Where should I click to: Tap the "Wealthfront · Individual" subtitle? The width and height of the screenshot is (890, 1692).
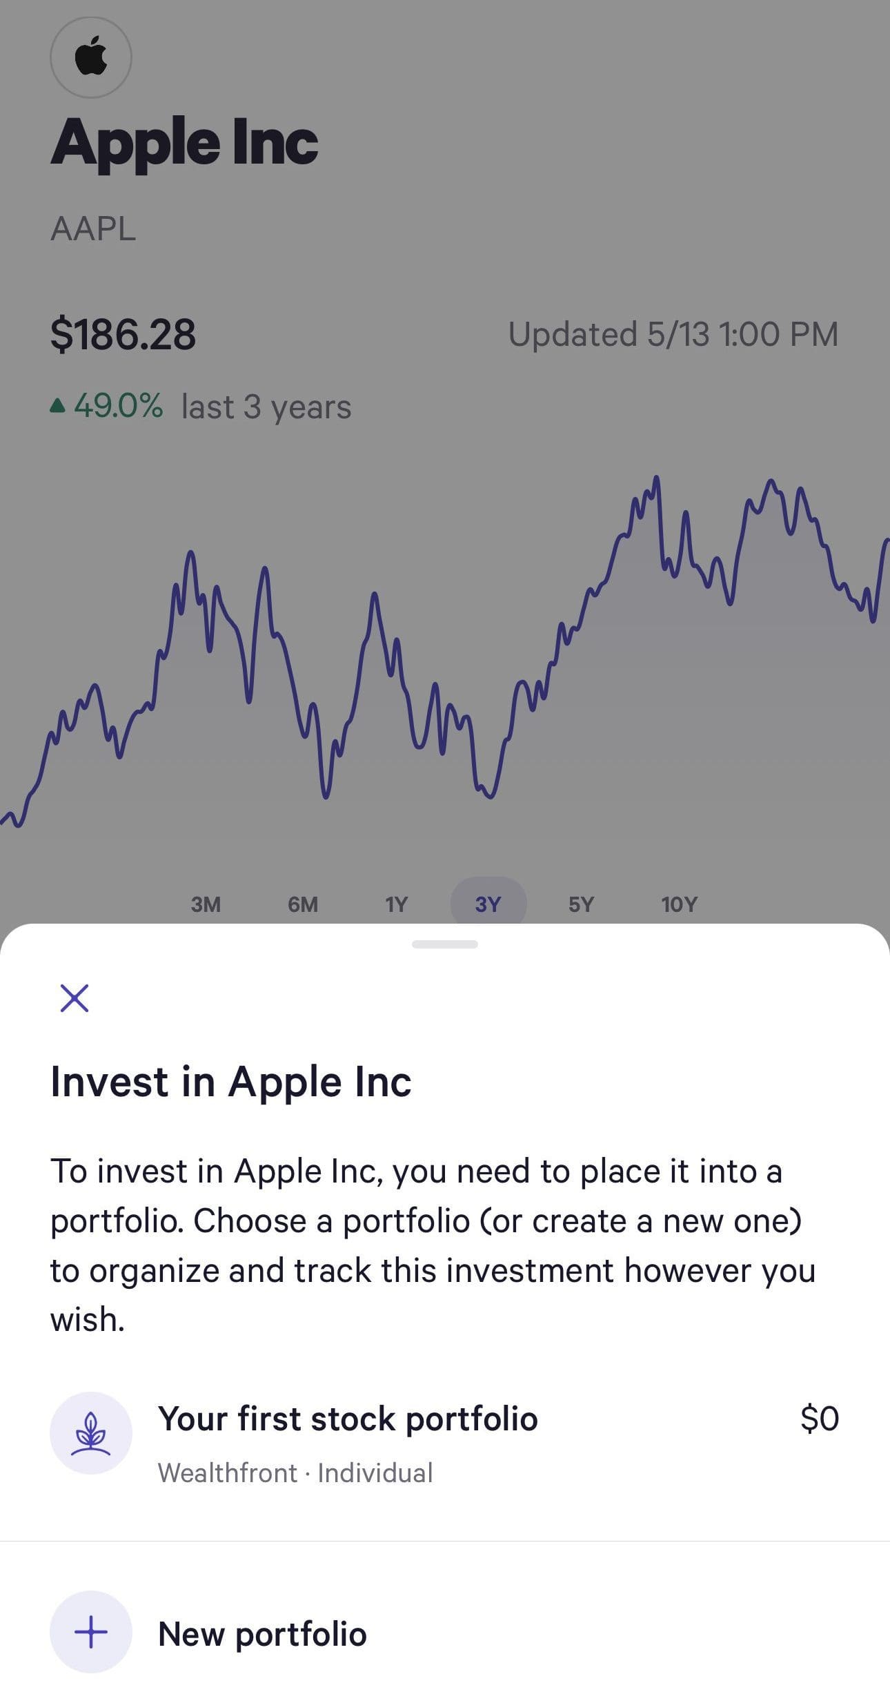pos(295,1472)
